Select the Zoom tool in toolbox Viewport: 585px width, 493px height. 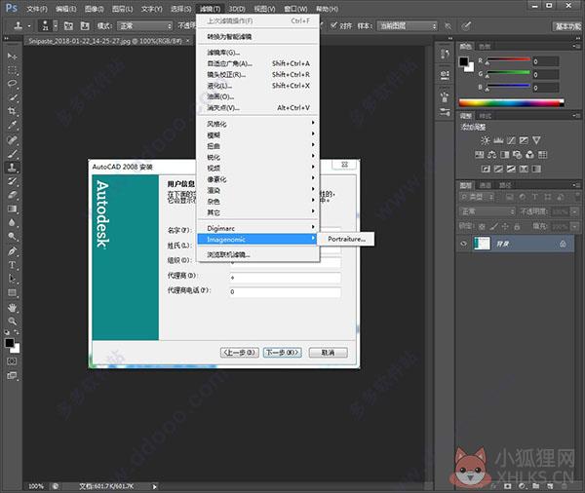[12, 322]
